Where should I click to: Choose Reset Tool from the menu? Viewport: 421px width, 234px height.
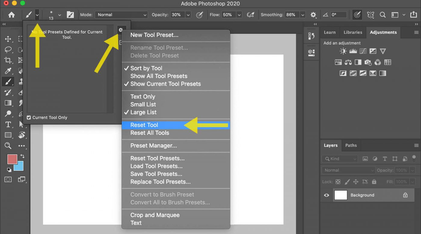point(144,125)
